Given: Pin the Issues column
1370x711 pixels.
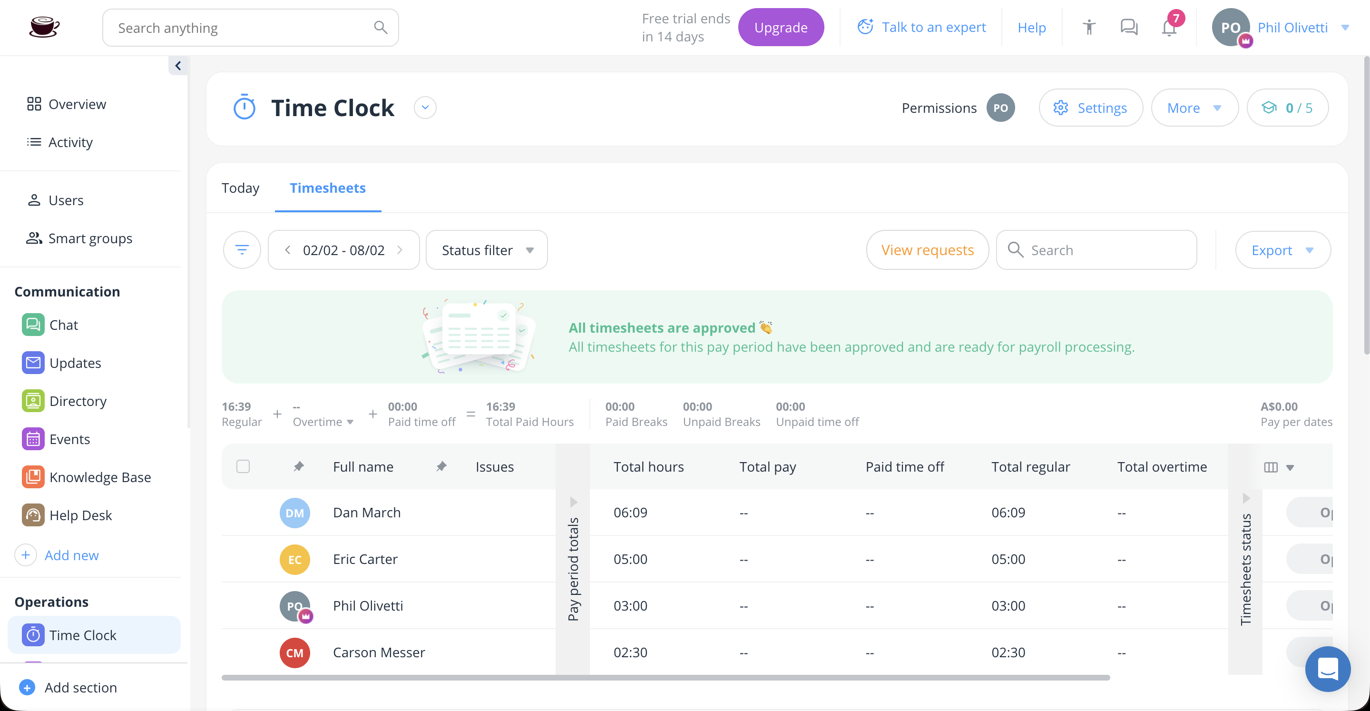Looking at the screenshot, I should (x=442, y=466).
